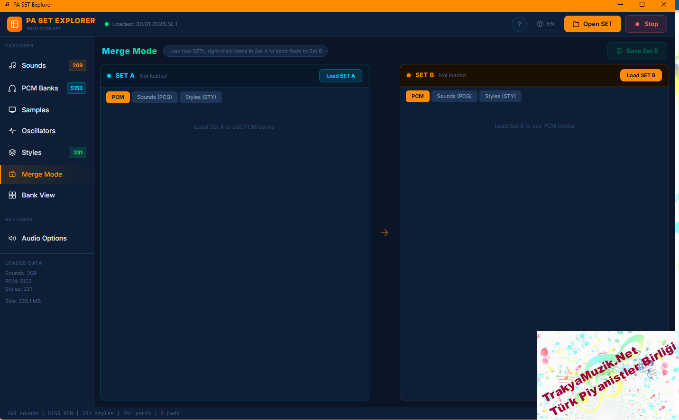Switch to Sounds (PCG) tab in SET B

(x=454, y=96)
